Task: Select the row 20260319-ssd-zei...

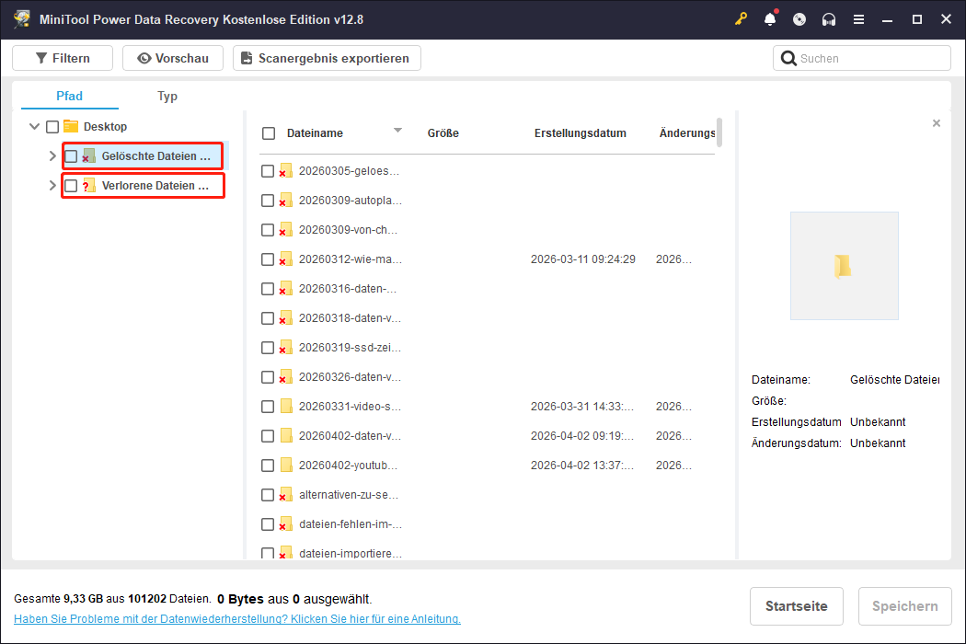Action: pyautogui.click(x=487, y=348)
